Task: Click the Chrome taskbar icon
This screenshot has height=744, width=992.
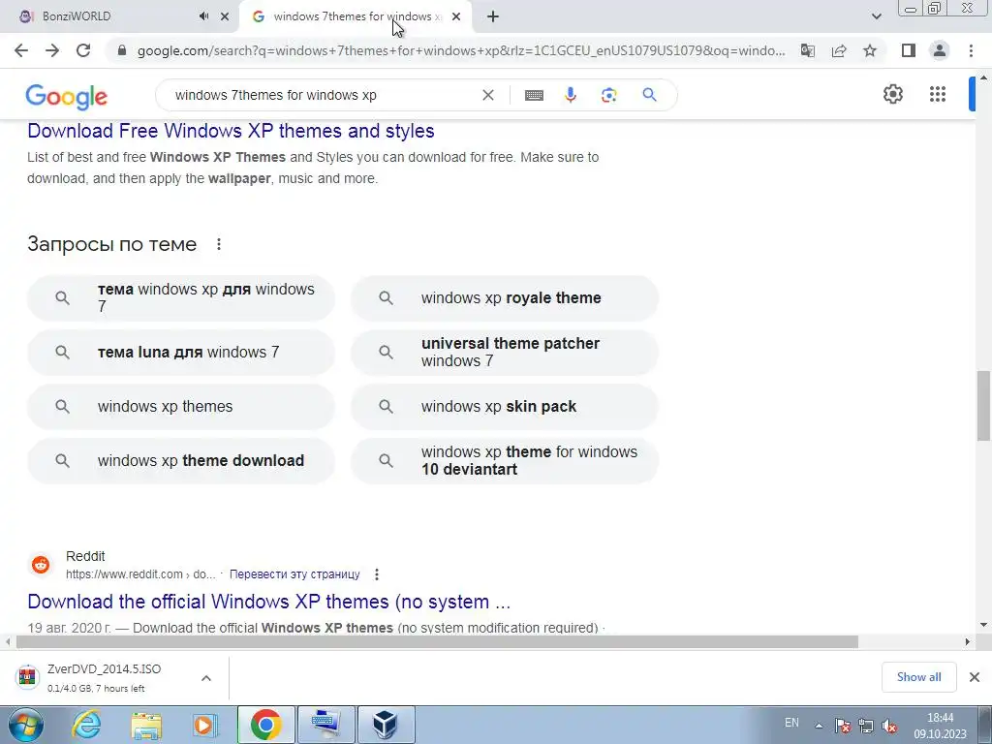Action: click(x=265, y=725)
